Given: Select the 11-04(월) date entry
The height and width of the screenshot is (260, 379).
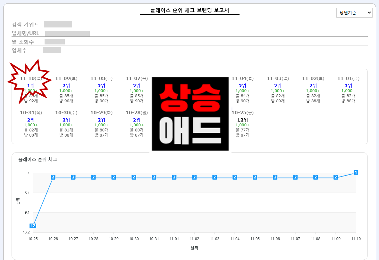Looking at the screenshot, I should point(243,78).
